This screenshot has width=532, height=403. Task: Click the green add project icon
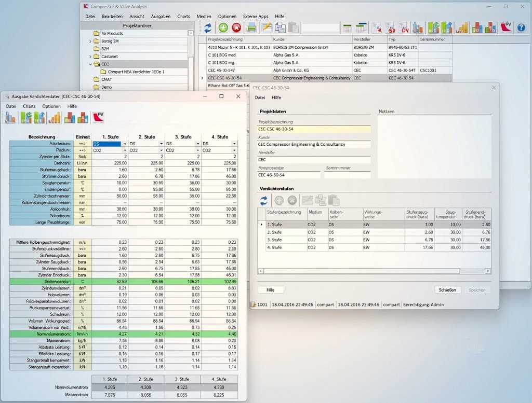coord(223,28)
